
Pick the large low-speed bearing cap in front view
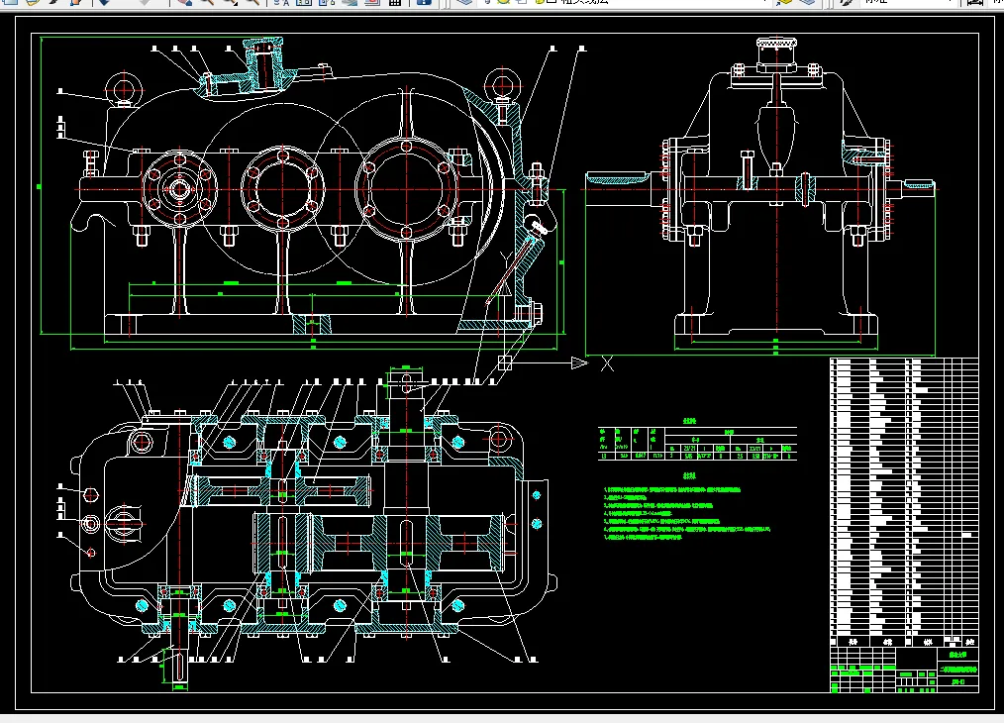[x=406, y=189]
